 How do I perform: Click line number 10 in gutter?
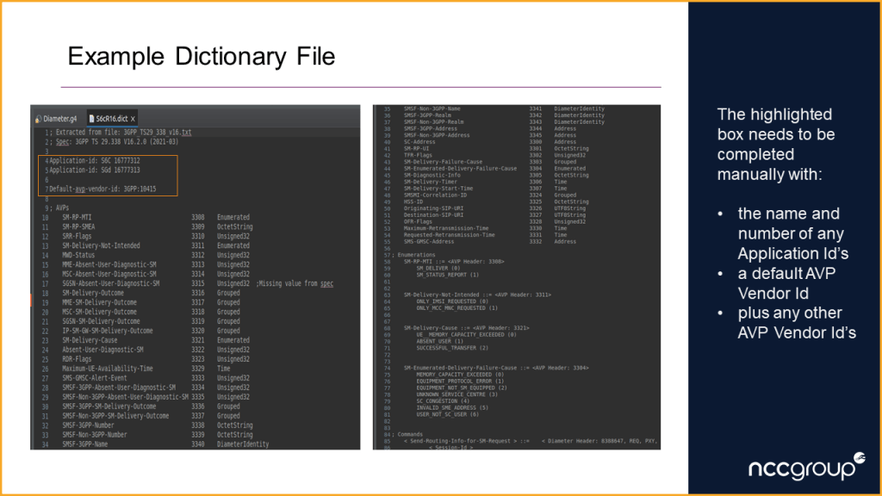coord(45,217)
